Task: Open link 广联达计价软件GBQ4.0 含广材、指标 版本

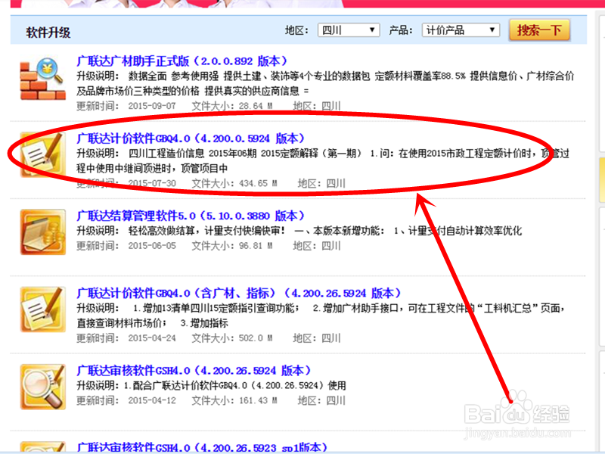Action: coord(239,293)
